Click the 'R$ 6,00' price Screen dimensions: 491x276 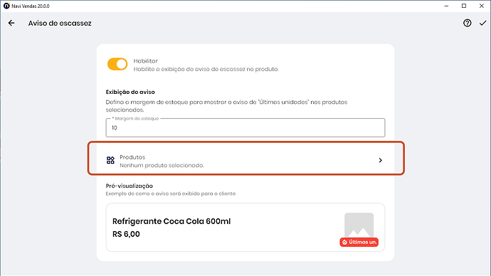(126, 234)
